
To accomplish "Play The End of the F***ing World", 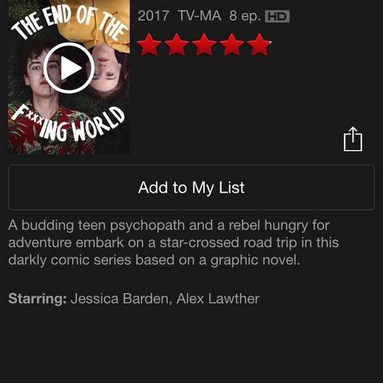I will tap(69, 68).
